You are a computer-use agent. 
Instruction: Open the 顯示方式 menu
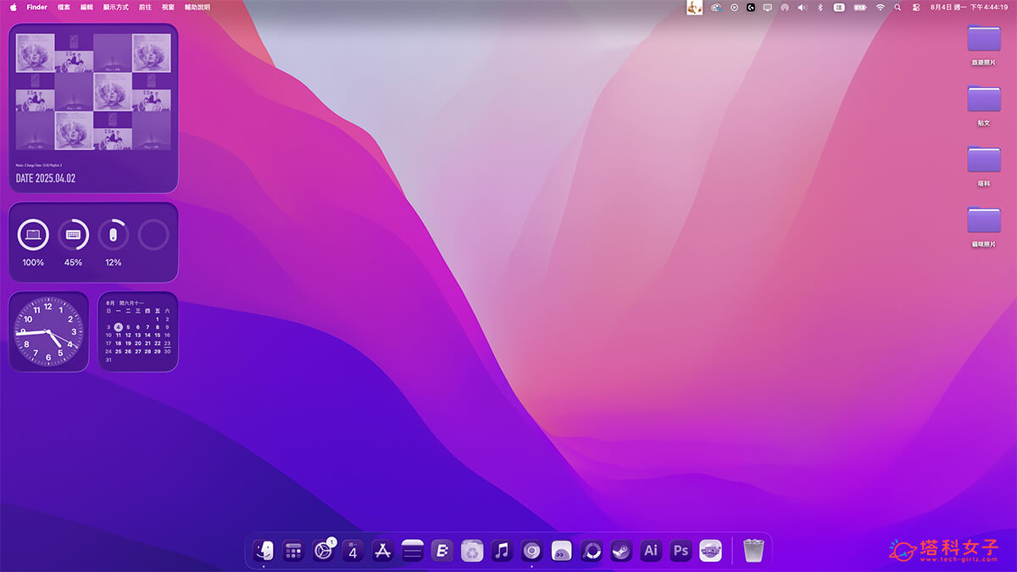click(x=114, y=7)
